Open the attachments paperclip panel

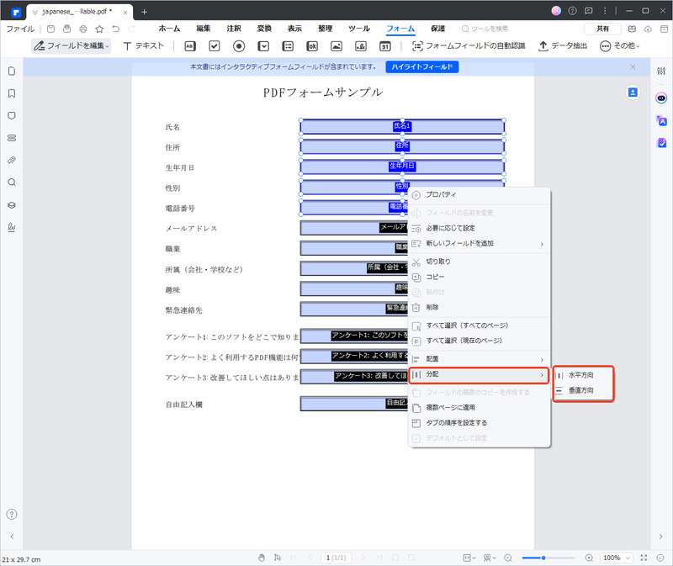pos(12,160)
